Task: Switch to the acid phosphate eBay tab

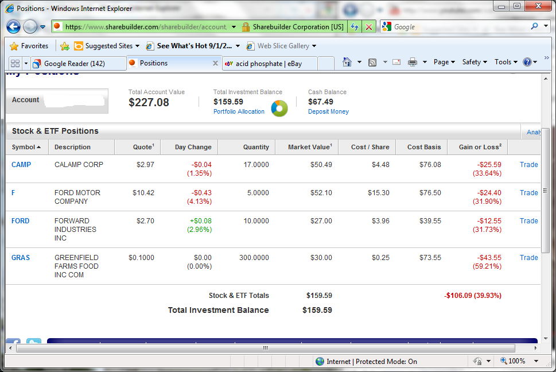Action: coord(269,64)
